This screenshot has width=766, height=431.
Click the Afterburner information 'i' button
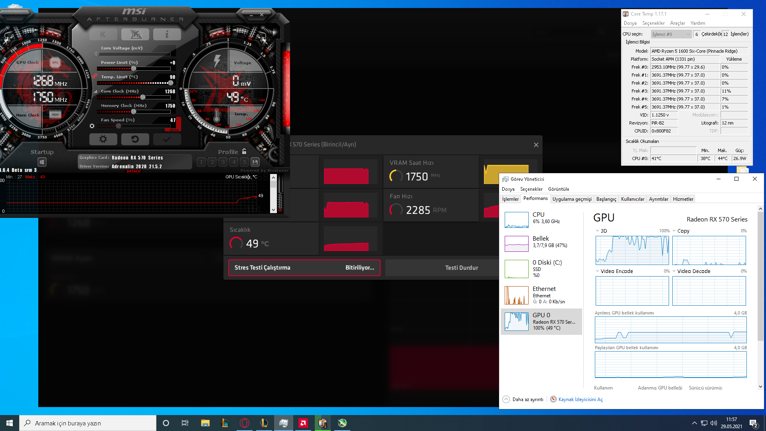click(x=167, y=35)
